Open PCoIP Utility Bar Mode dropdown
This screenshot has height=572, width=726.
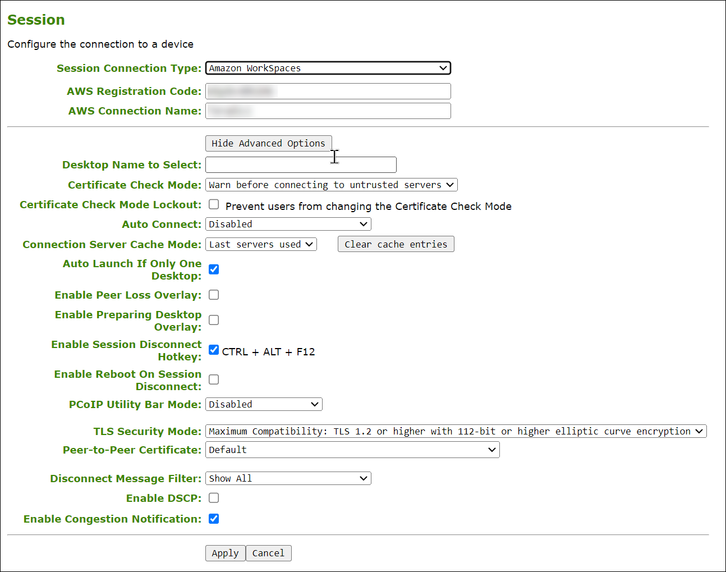(264, 404)
